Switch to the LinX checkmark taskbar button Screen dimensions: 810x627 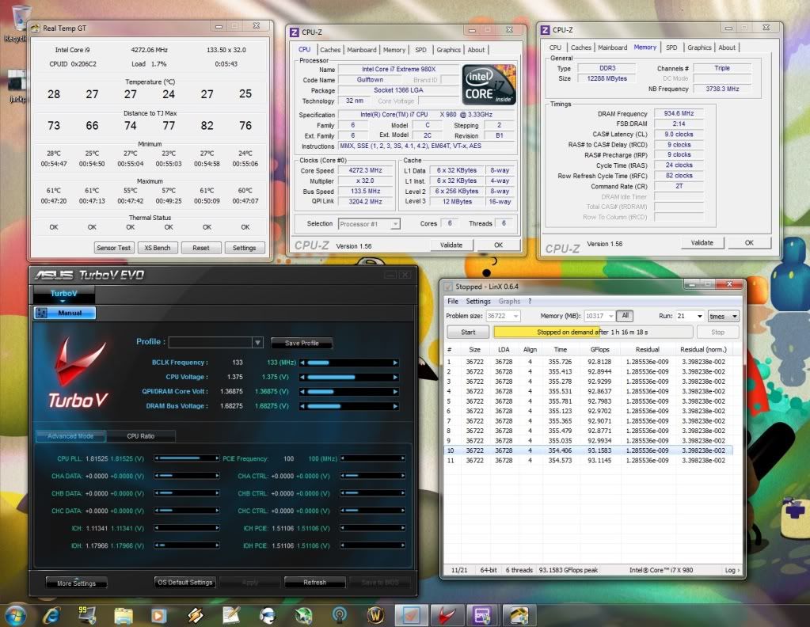coord(411,615)
